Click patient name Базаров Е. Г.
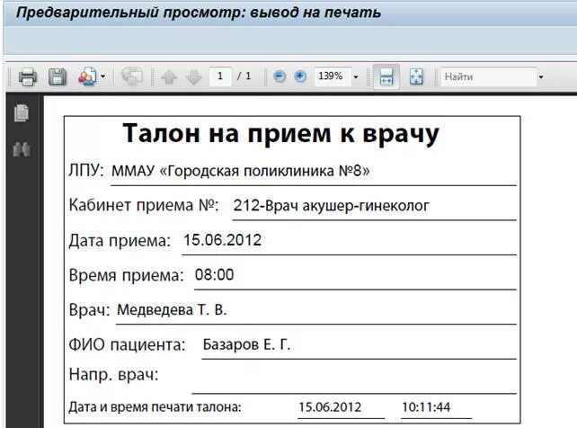The image size is (577, 428). pyautogui.click(x=246, y=344)
